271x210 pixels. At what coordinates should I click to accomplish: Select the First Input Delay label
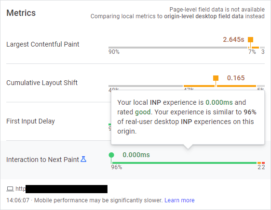click(30, 121)
